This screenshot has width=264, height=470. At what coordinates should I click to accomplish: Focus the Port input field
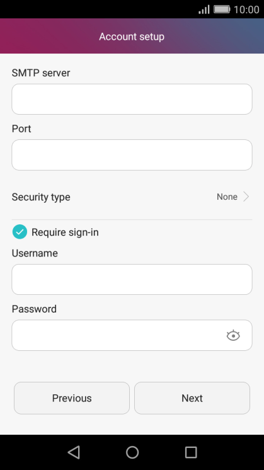click(x=132, y=155)
